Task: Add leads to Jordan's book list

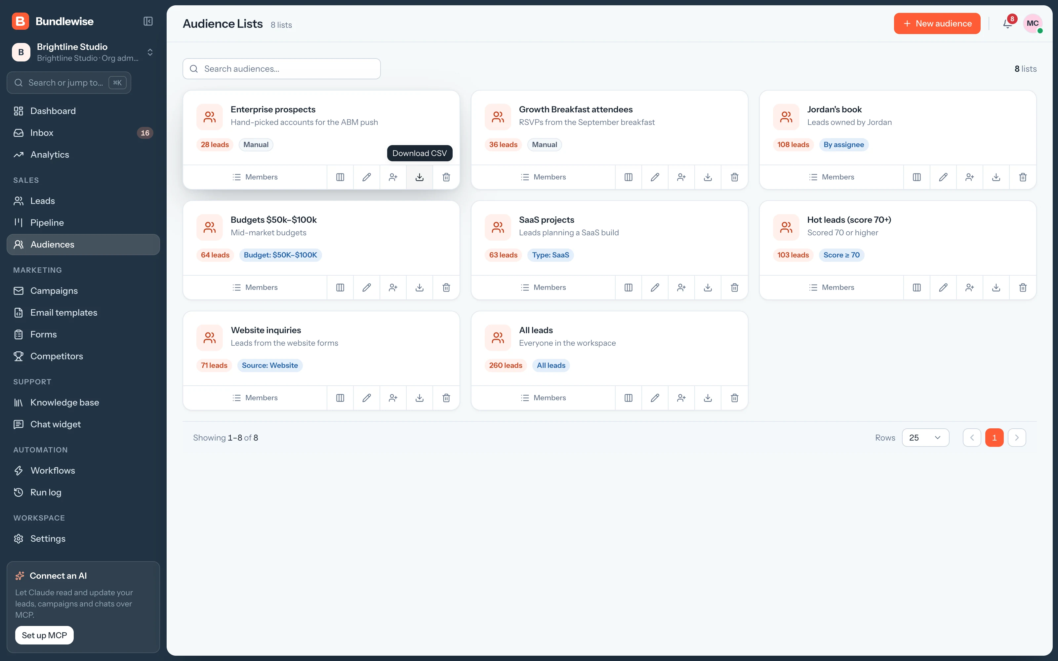Action: coord(969,177)
